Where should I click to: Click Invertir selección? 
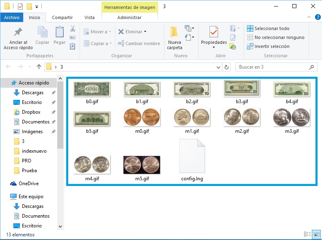coord(268,46)
